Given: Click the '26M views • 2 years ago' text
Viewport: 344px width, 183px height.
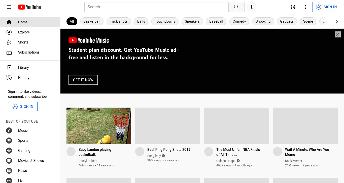Looking at the screenshot, I should (x=301, y=165).
